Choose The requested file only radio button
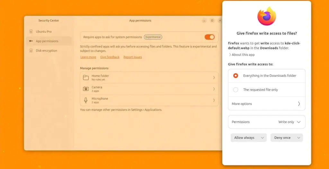 (236, 90)
